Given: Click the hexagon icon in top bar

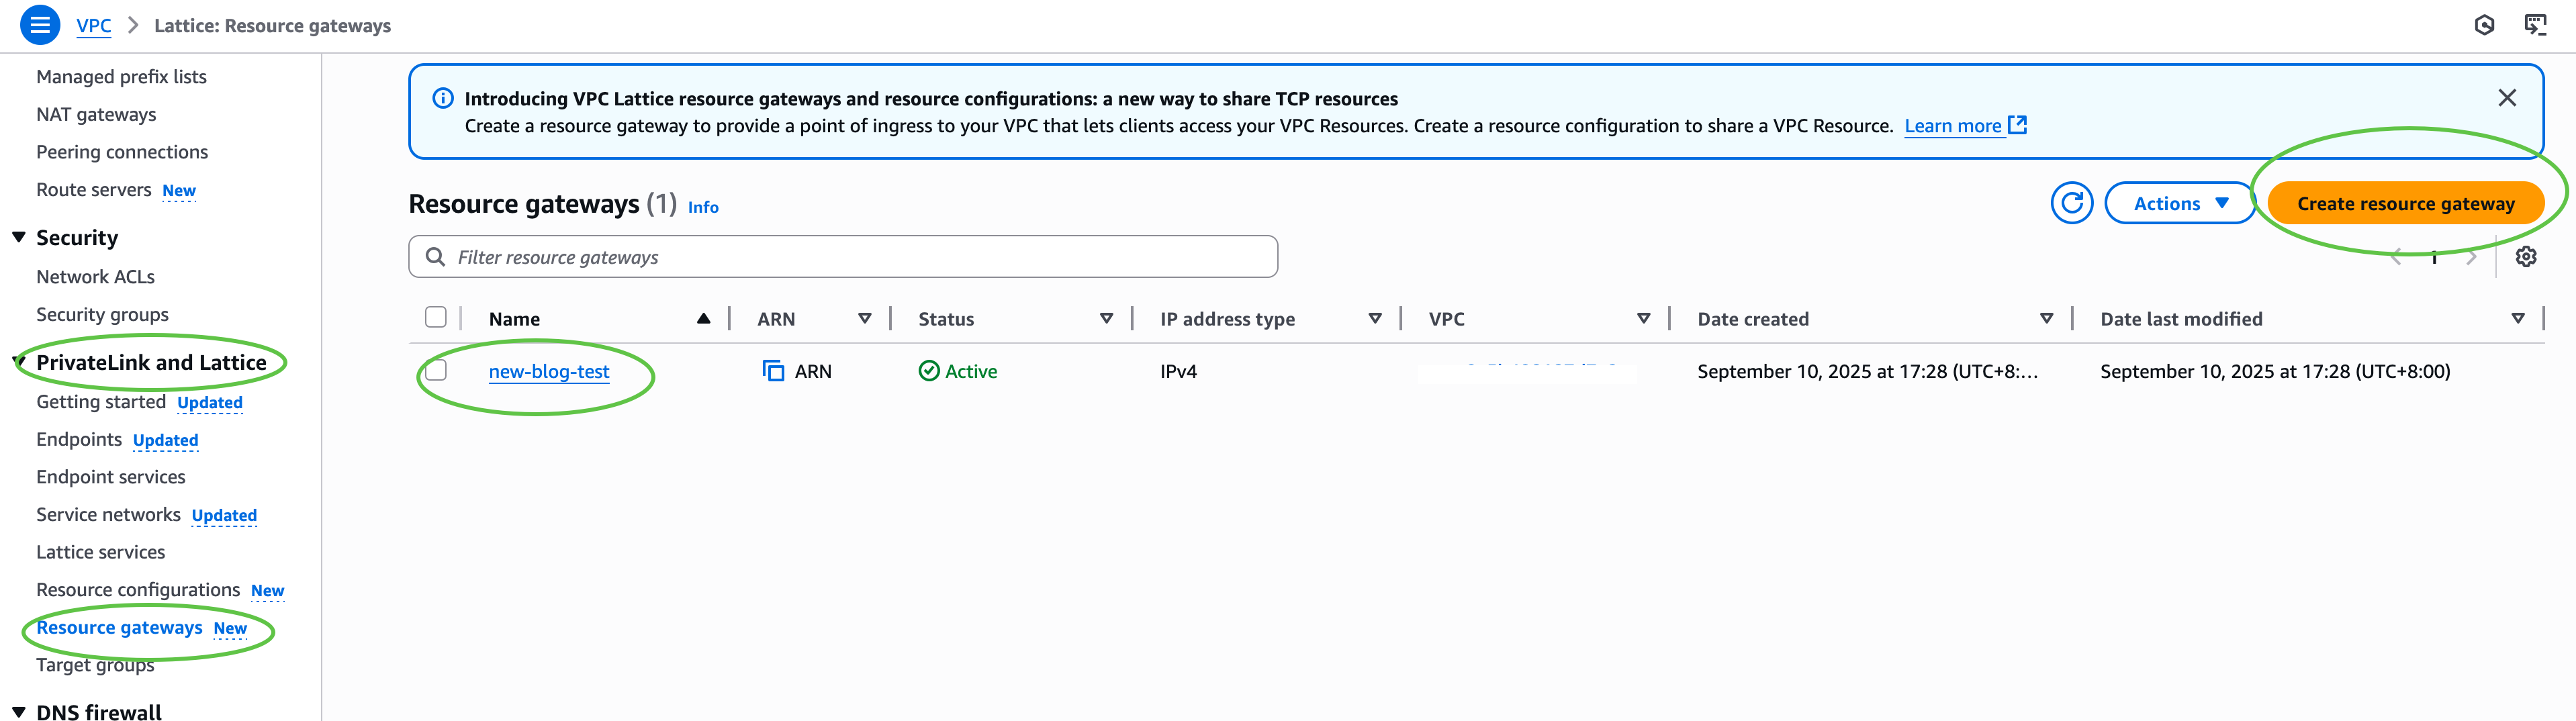Looking at the screenshot, I should point(2484,25).
